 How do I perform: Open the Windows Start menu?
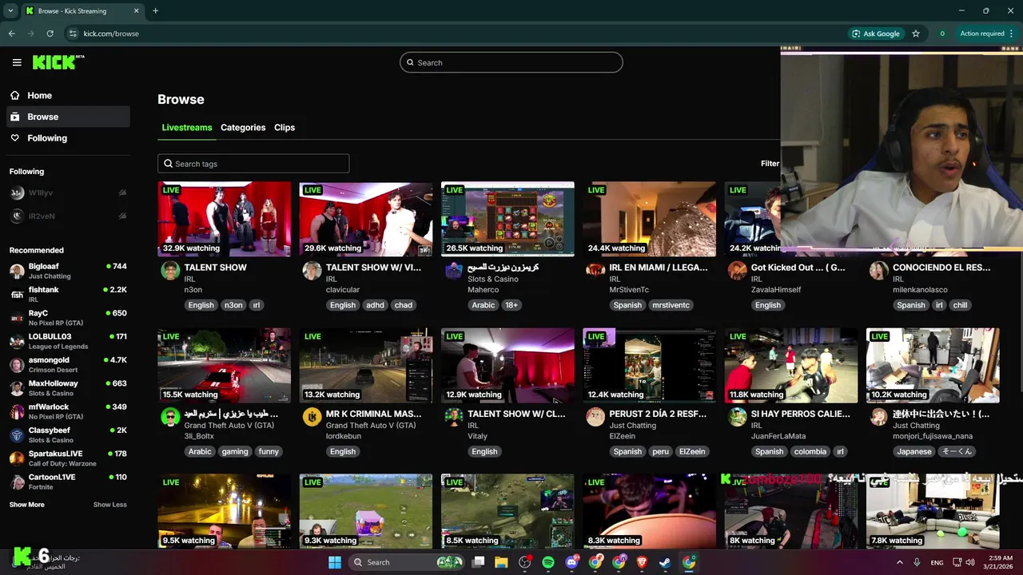click(335, 562)
